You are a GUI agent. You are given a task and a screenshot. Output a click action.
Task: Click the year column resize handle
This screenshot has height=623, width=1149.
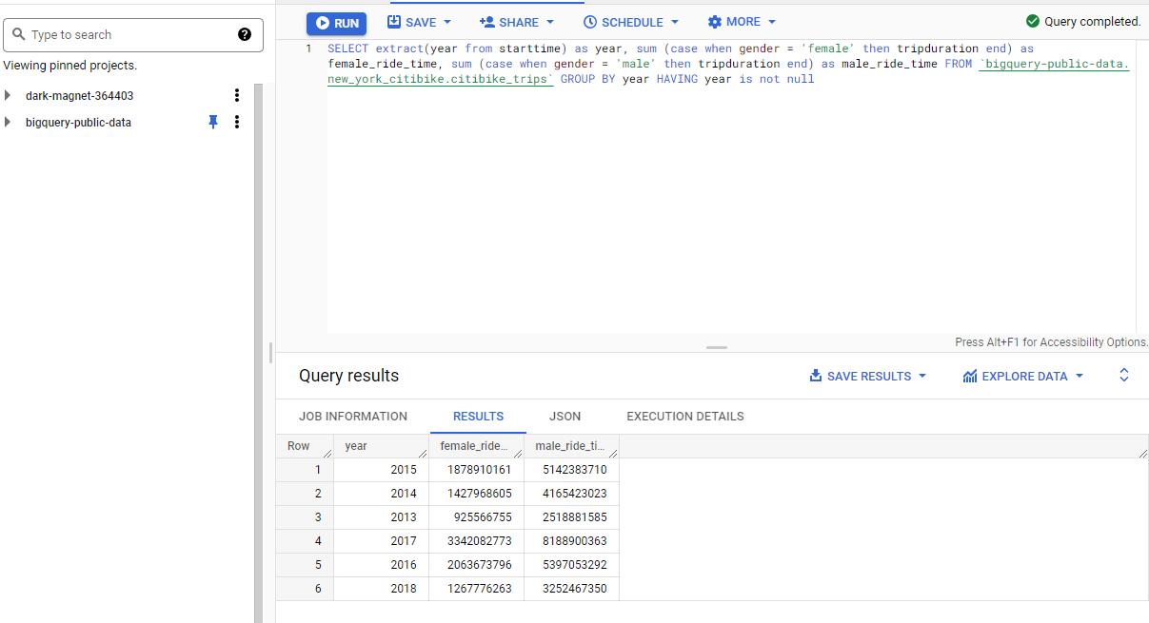pyautogui.click(x=423, y=454)
